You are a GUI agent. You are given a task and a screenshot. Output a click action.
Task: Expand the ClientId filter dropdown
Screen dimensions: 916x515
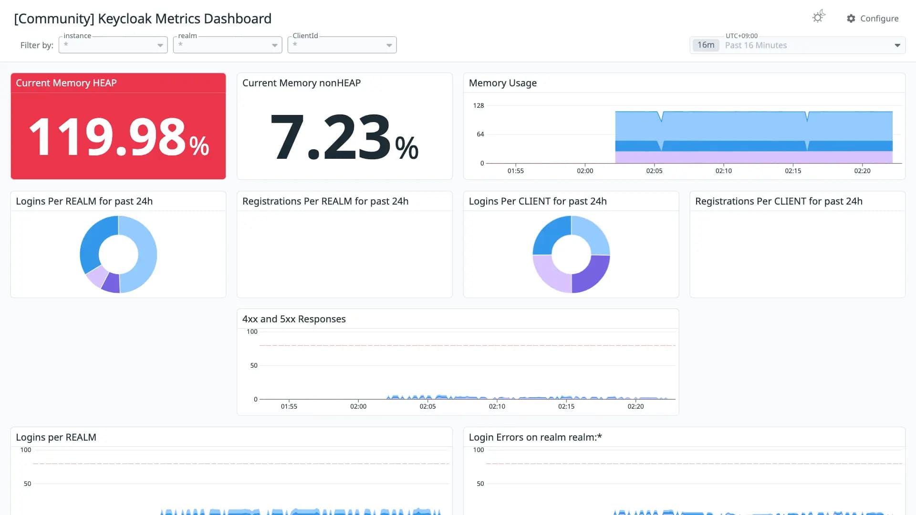click(x=342, y=45)
